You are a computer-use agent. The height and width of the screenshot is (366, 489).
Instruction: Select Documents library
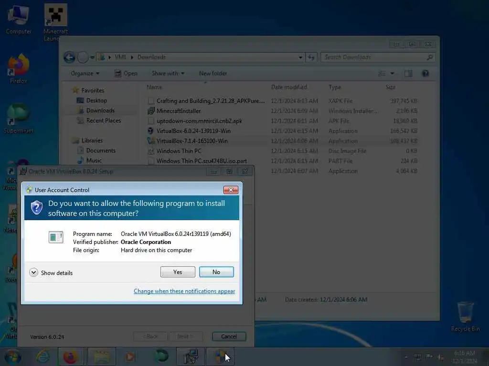(x=101, y=150)
